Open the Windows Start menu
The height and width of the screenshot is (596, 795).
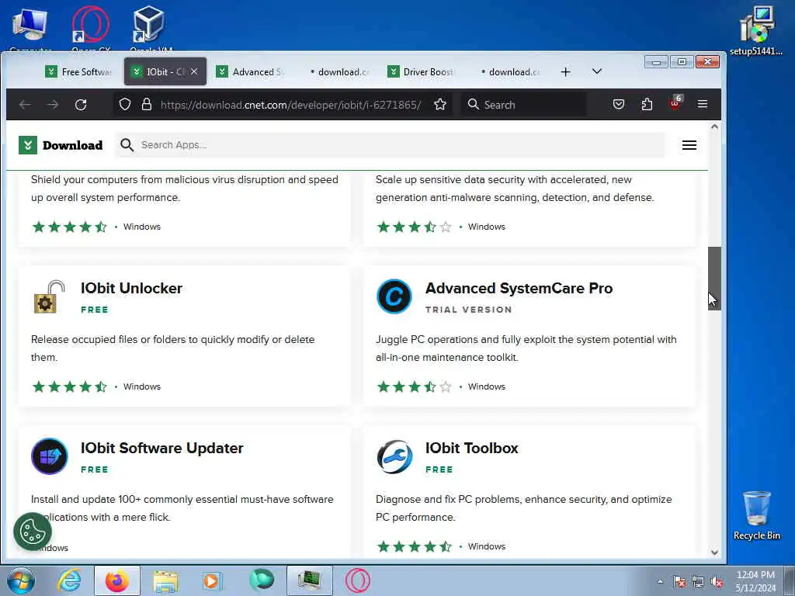21,581
